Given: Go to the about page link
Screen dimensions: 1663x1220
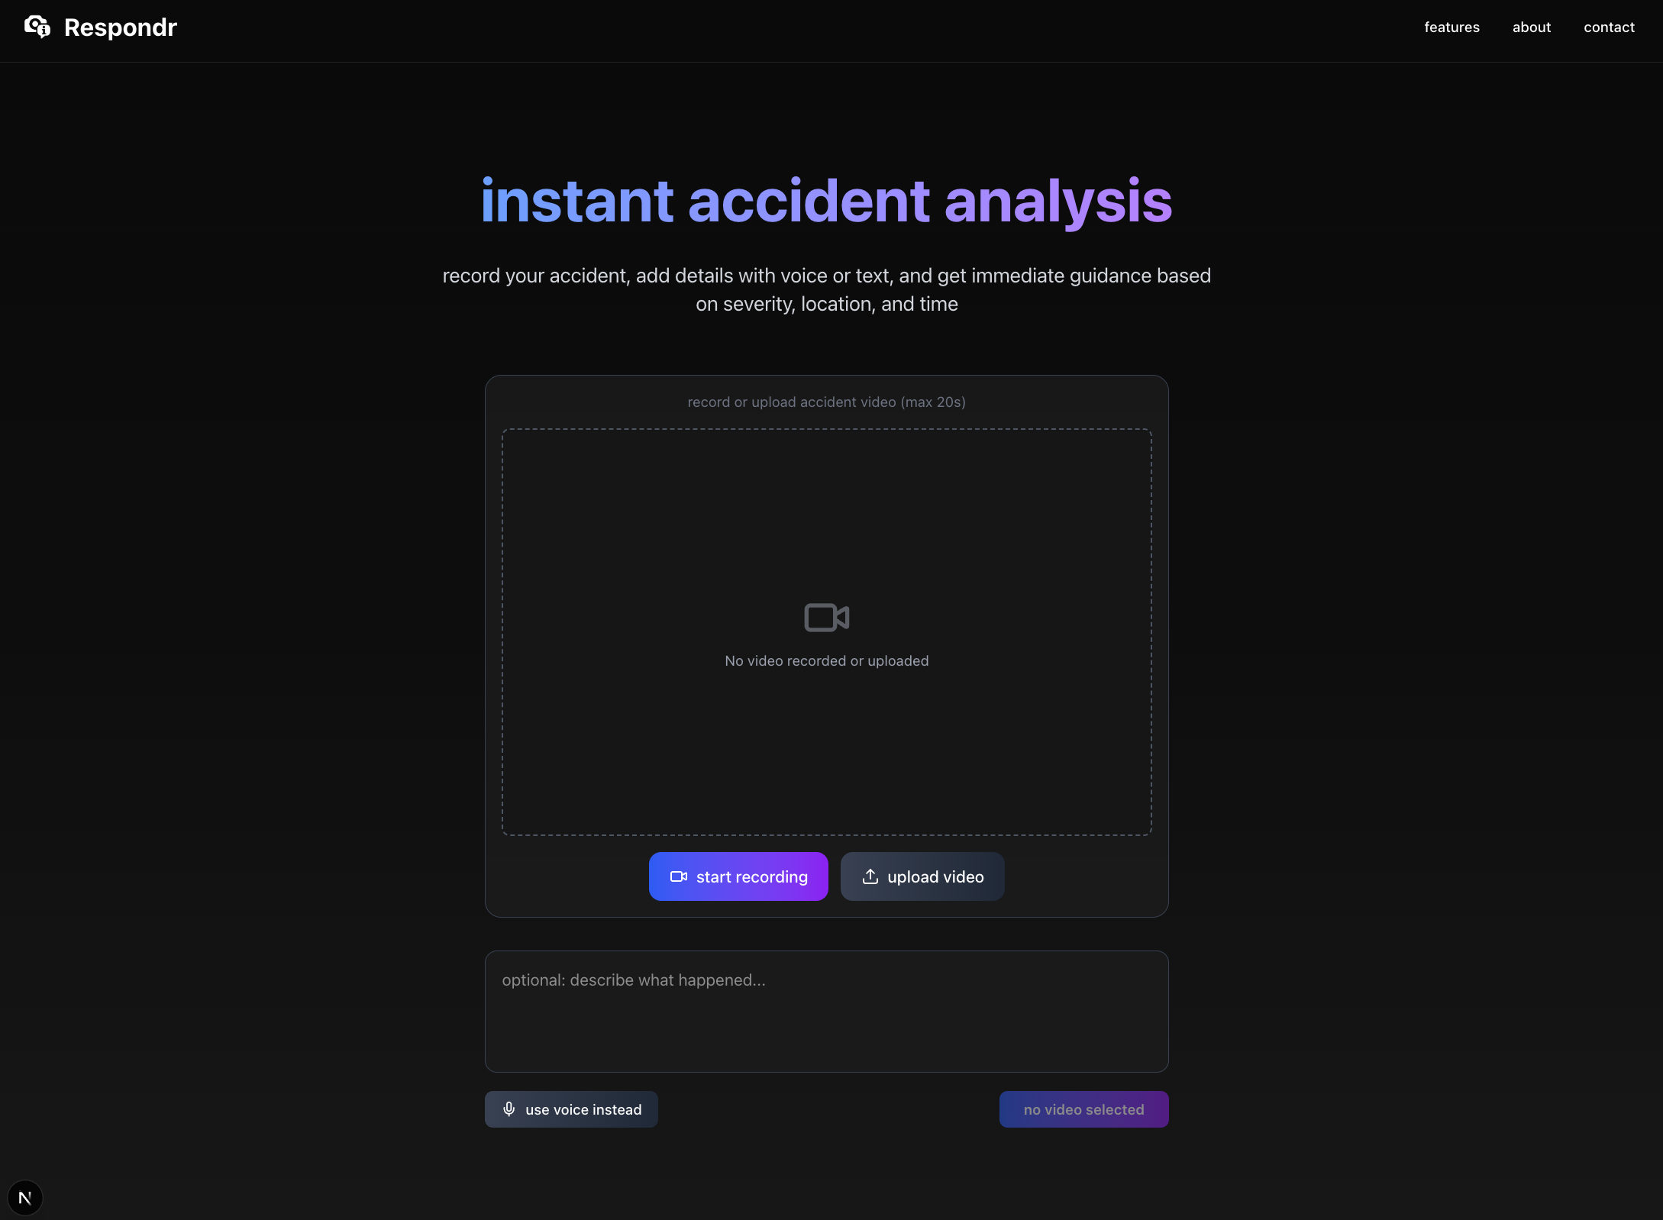Looking at the screenshot, I should click(1531, 27).
